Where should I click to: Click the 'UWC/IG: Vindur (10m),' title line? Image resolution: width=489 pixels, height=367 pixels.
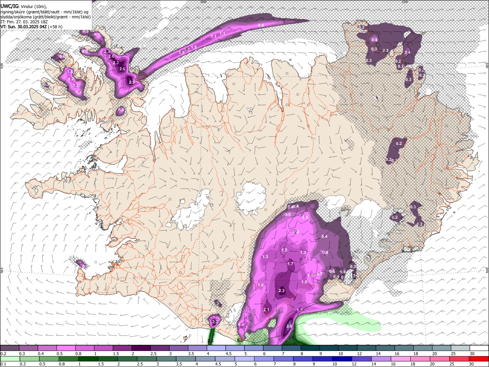tap(24, 6)
